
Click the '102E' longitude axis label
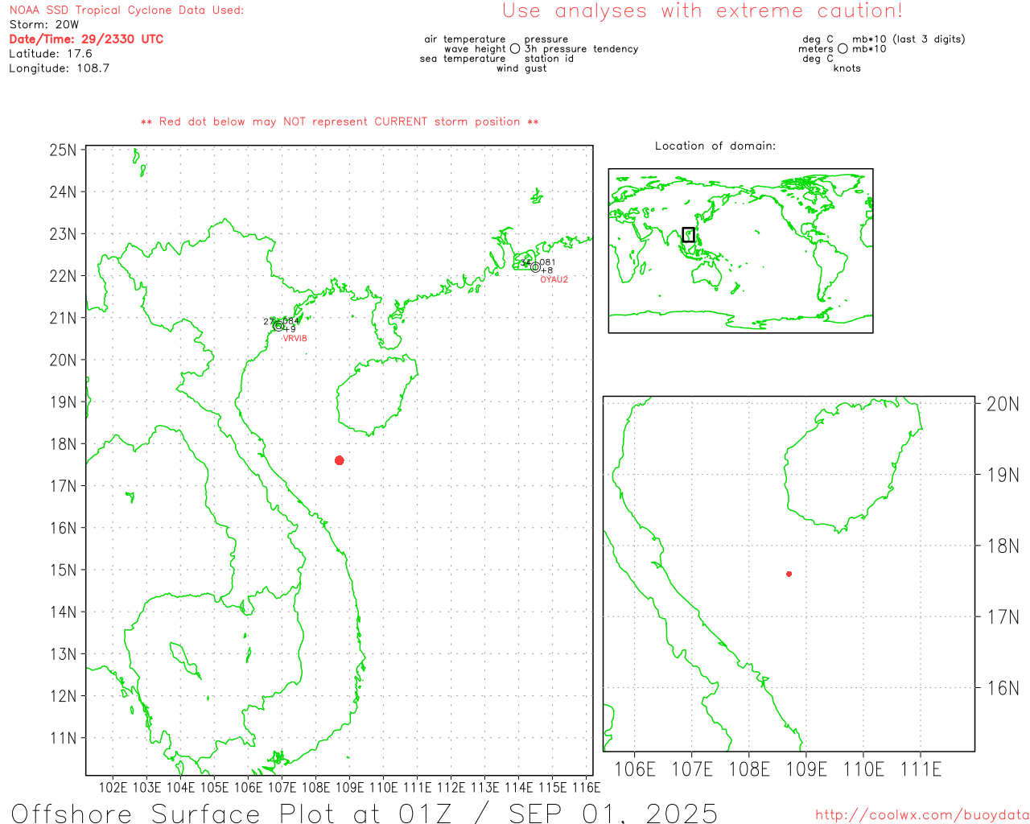[x=113, y=787]
